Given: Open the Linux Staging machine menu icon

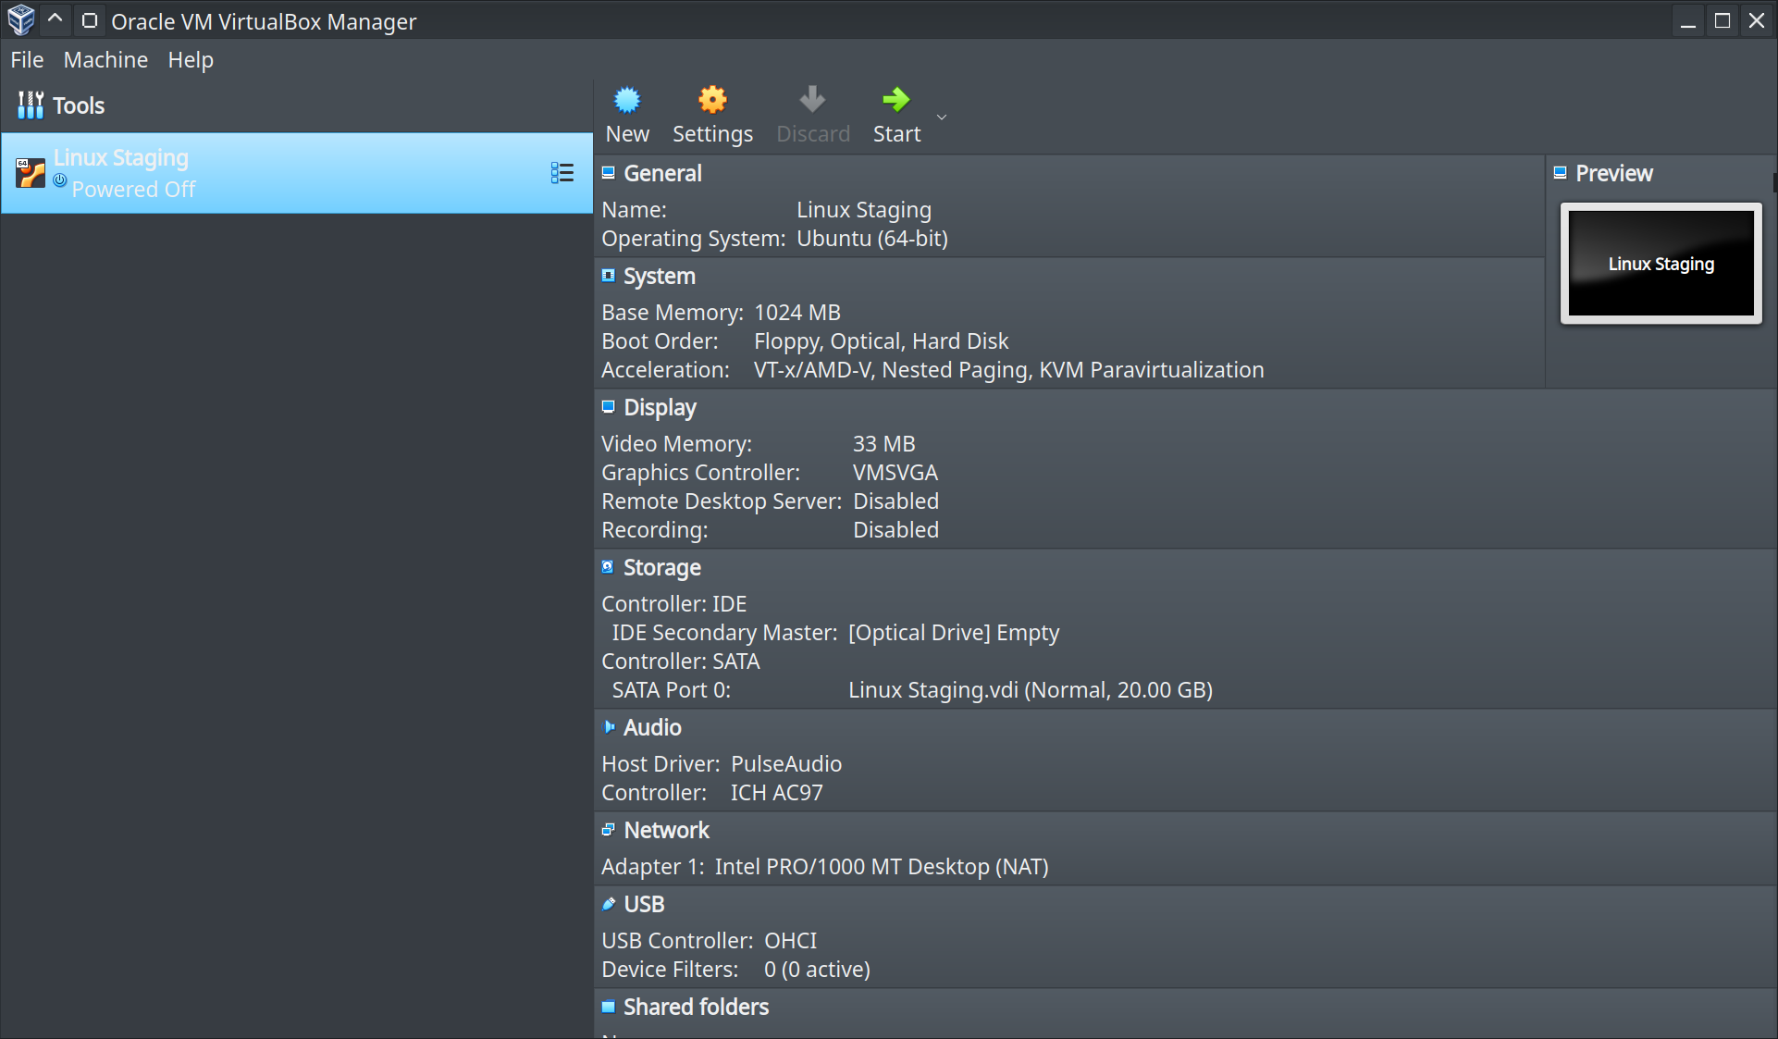Looking at the screenshot, I should (x=562, y=173).
